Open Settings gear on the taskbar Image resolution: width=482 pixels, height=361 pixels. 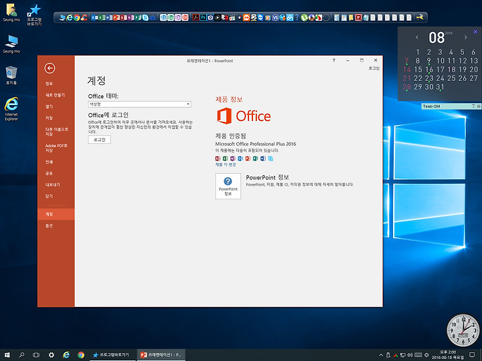tap(52, 355)
